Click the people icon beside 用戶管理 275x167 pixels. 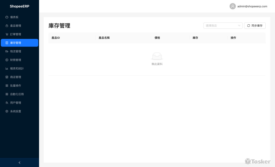pyautogui.click(x=7, y=103)
